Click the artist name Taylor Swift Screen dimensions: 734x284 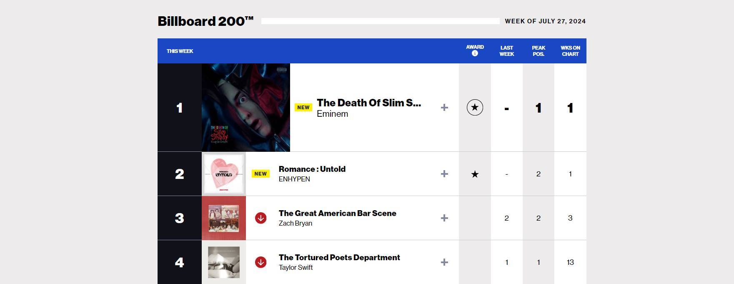click(x=296, y=268)
